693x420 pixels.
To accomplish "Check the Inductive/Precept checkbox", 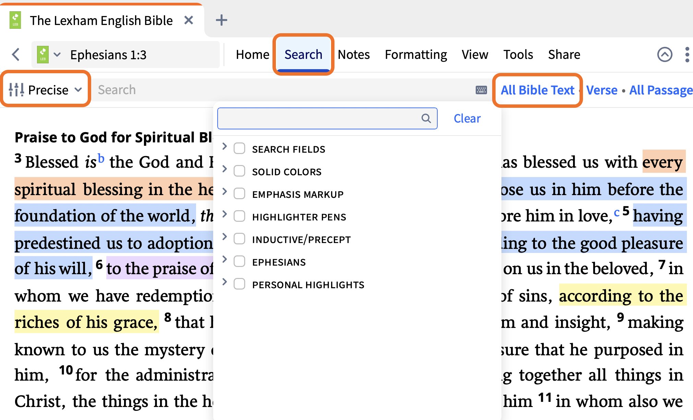I will coord(239,239).
